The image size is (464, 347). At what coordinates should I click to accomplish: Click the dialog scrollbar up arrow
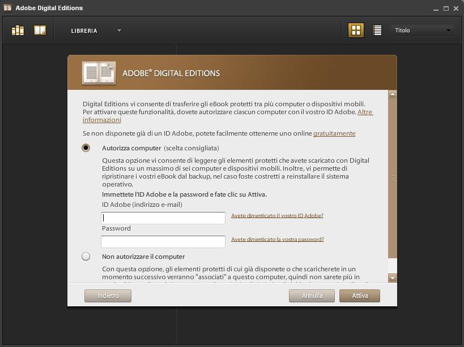pyautogui.click(x=393, y=94)
